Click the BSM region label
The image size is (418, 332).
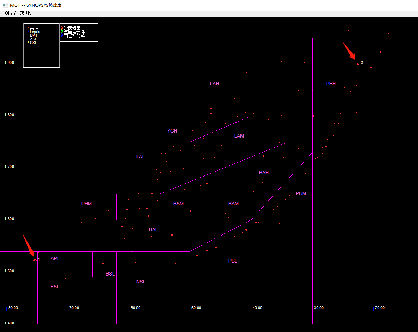(x=178, y=204)
